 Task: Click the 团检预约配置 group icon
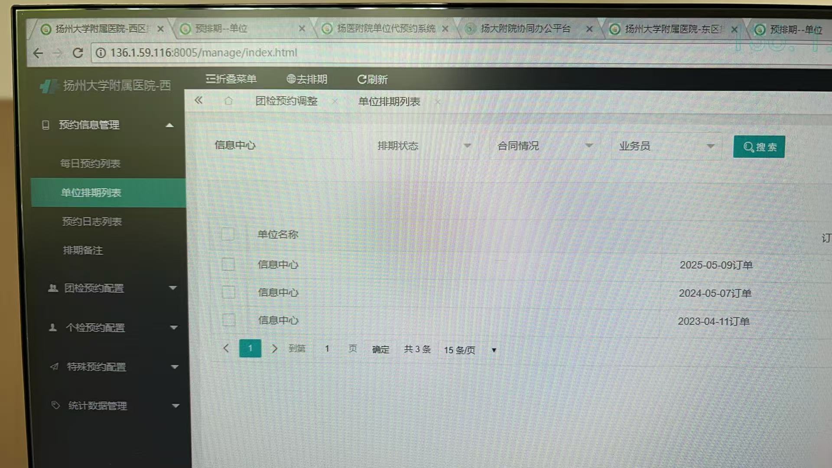[53, 288]
